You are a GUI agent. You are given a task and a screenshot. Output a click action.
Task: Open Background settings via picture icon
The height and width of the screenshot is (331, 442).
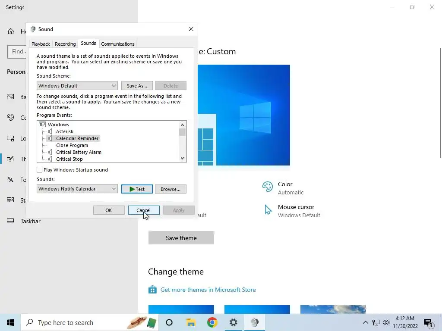pos(10,97)
